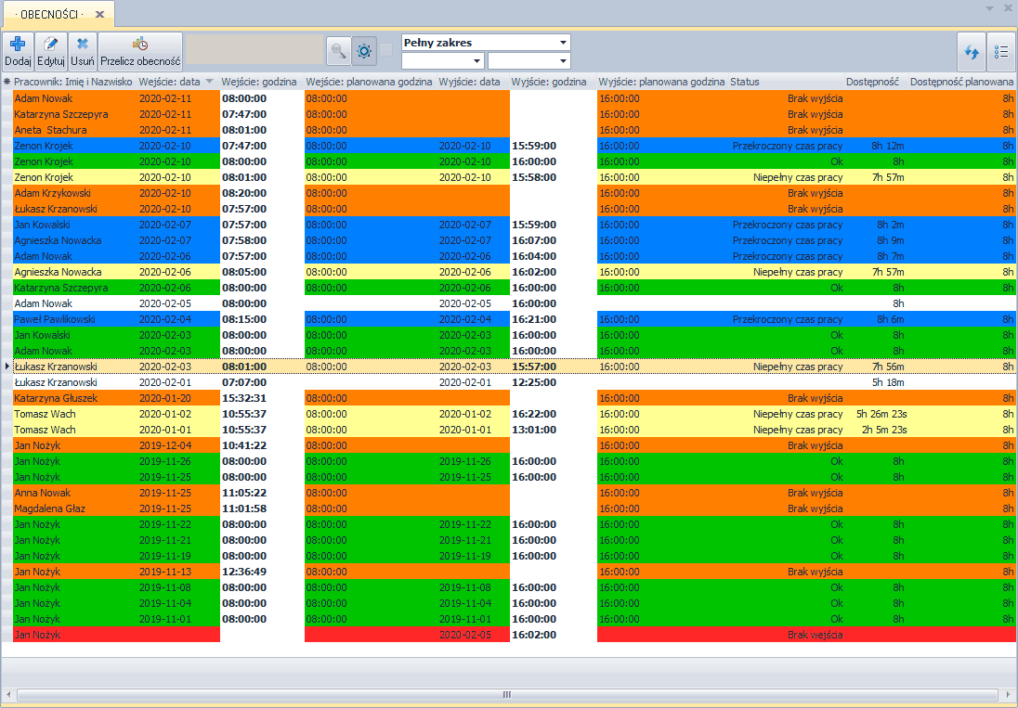Click Przelicz obecność recalculate icon
This screenshot has width=1018, height=708.
(140, 45)
